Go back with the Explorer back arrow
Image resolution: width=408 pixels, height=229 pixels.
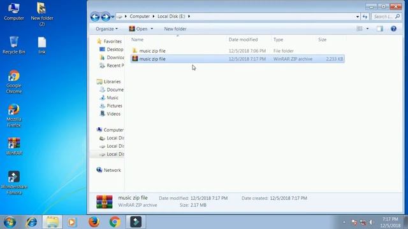95,17
